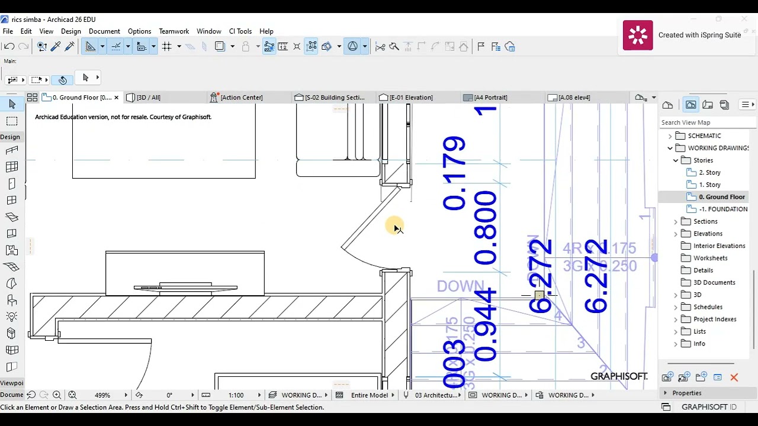Select the Door tool in toolbox
This screenshot has height=426, width=758.
12,184
